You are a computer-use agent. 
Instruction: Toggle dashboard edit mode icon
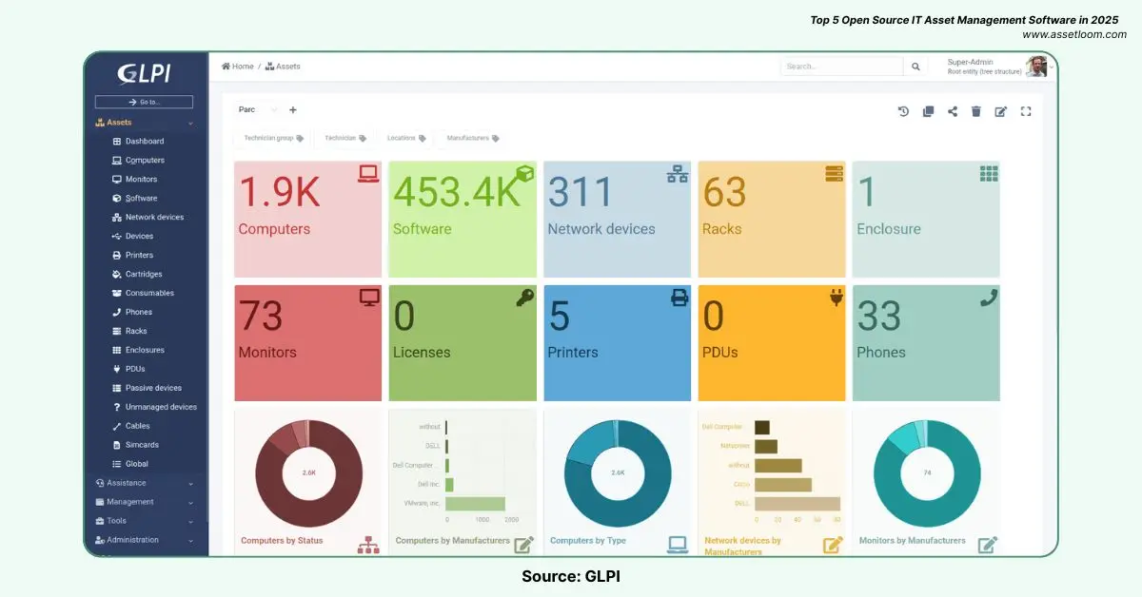pyautogui.click(x=1000, y=111)
